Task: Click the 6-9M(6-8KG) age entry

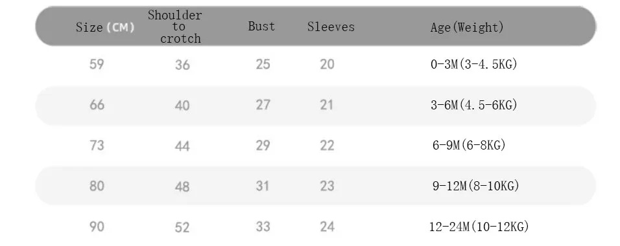Action: coord(469,145)
